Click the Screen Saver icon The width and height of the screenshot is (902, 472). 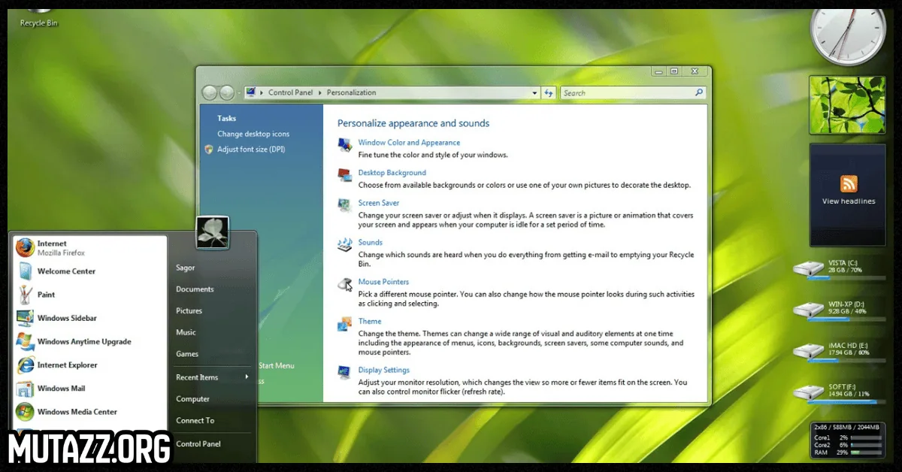(345, 204)
